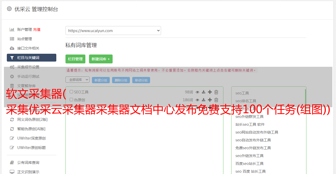Click the play icon for 手动运行测试
The image size is (336, 174).
[12, 76]
